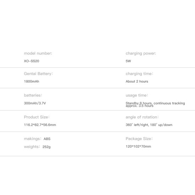
Task: Click the 'batteries:' label
Action: (x=33, y=95)
